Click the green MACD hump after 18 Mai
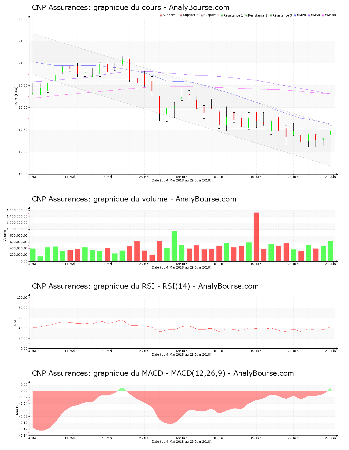This screenshot has width=349, height=450. click(x=122, y=389)
